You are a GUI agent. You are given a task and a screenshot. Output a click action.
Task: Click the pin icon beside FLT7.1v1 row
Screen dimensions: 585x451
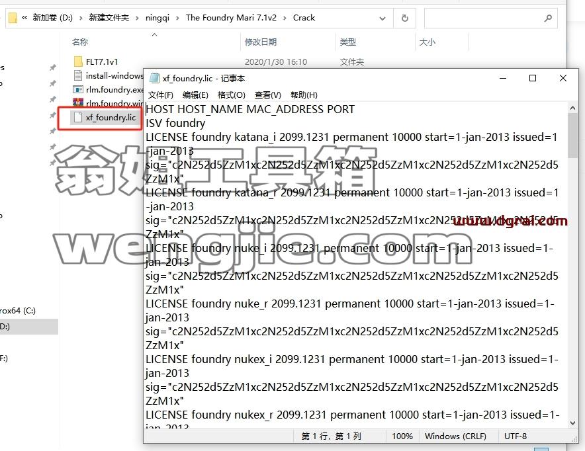(52, 67)
